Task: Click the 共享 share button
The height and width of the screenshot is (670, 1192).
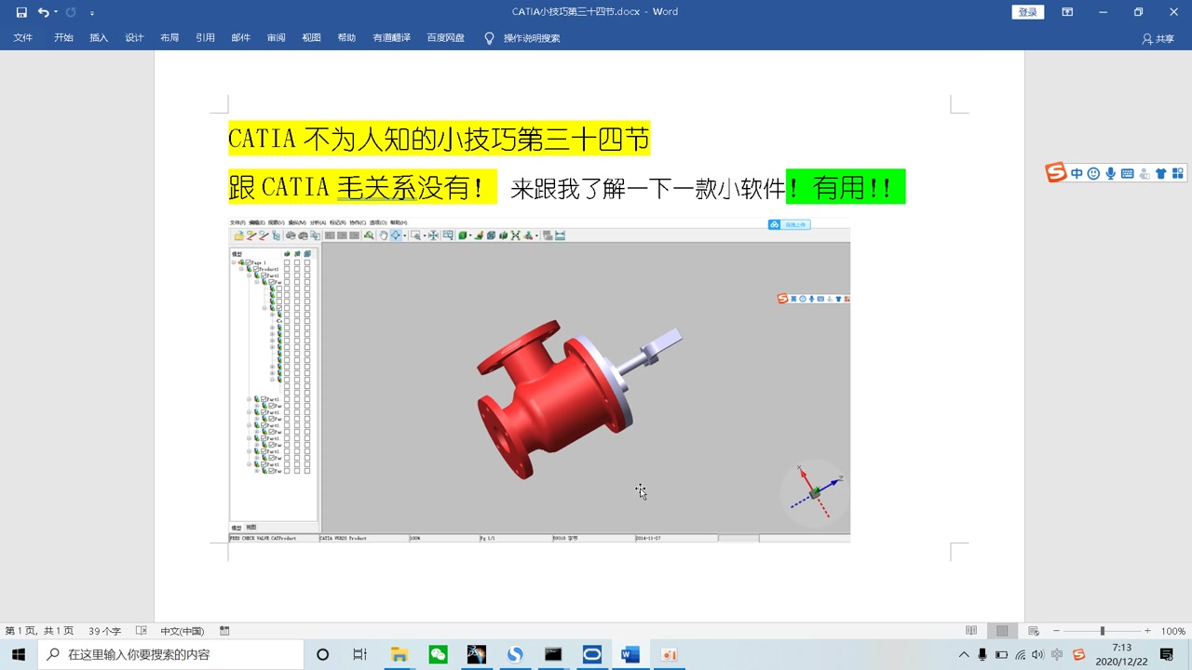Action: tap(1158, 39)
